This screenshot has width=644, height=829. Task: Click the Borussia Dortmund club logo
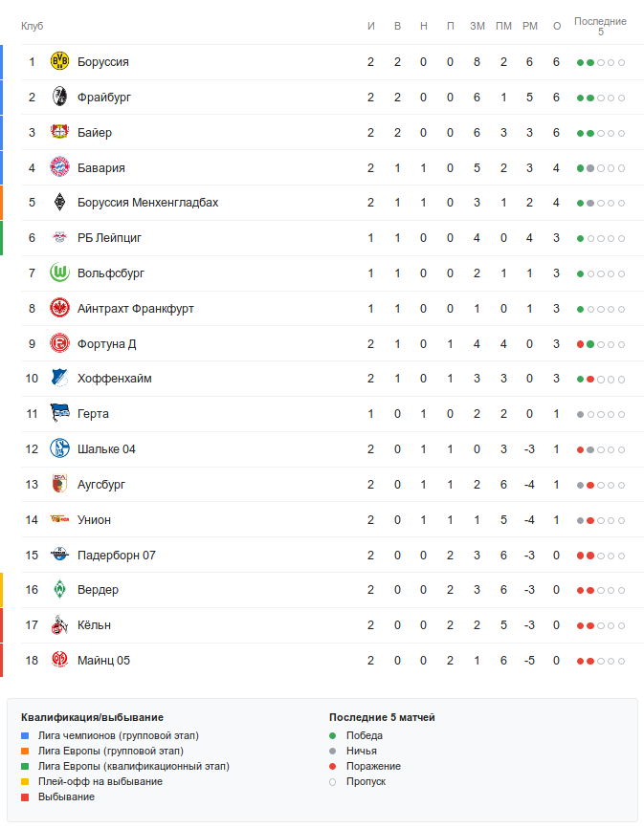[x=59, y=62]
